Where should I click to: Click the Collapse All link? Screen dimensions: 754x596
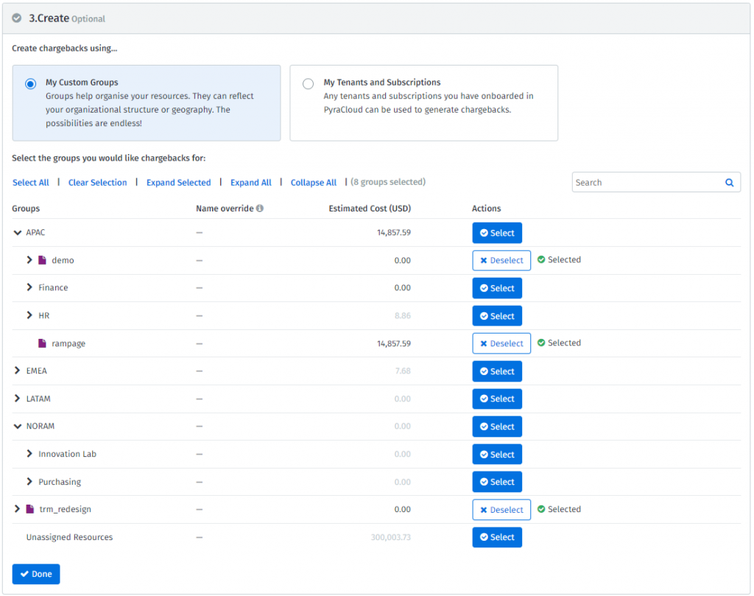314,183
